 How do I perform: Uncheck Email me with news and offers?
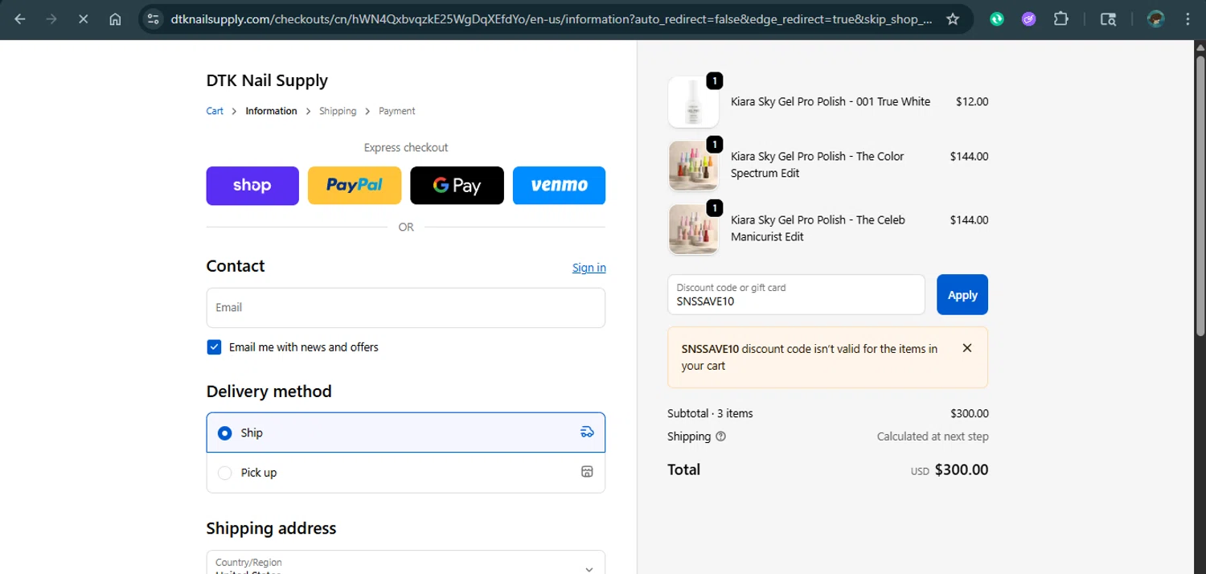tap(214, 347)
